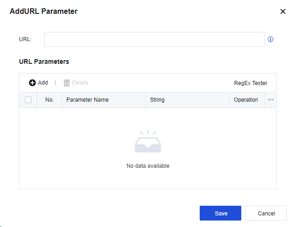The height and width of the screenshot is (227, 294).
Task: Click the empty inbox illustration
Action: pos(148,142)
